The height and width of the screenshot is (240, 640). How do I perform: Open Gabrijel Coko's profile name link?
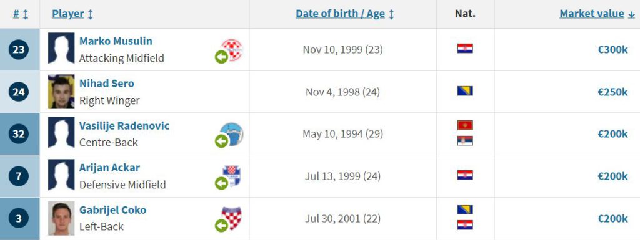pyautogui.click(x=112, y=210)
